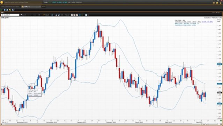Click the yellow home icon at top right
This screenshot has height=126, width=223.
pyautogui.click(x=221, y=3)
